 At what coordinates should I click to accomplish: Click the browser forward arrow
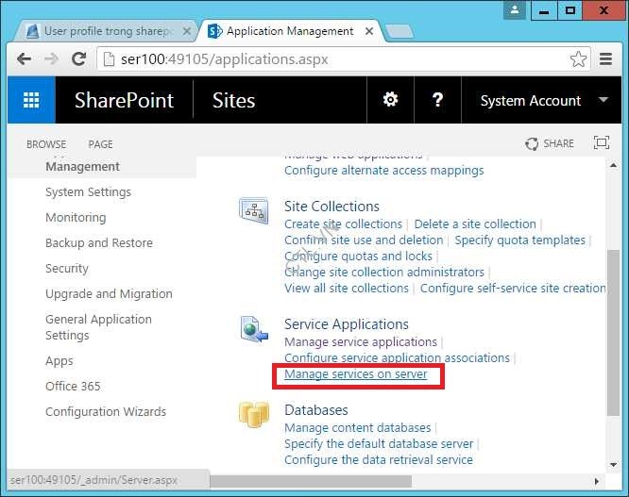pyautogui.click(x=51, y=59)
